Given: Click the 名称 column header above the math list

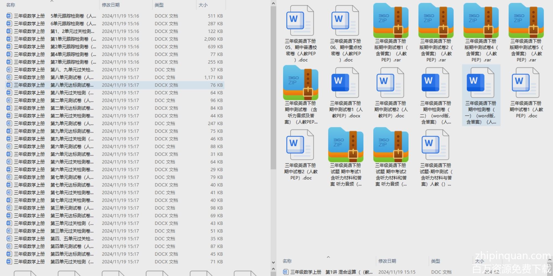Looking at the screenshot, I should click(11, 5).
